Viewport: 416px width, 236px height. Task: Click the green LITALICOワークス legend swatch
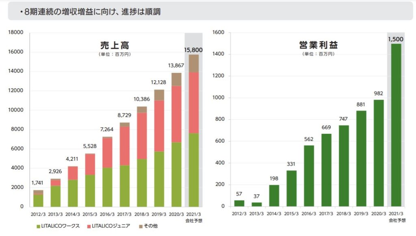click(x=39, y=226)
